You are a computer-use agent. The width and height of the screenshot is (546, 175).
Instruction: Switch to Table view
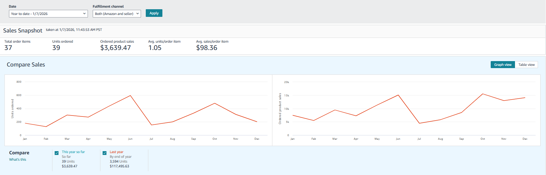pyautogui.click(x=526, y=65)
